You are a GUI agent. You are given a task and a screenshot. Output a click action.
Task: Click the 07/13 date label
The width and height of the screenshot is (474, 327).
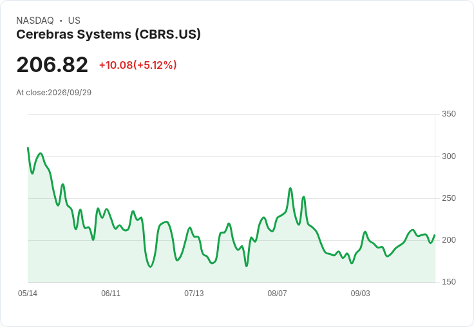point(194,294)
